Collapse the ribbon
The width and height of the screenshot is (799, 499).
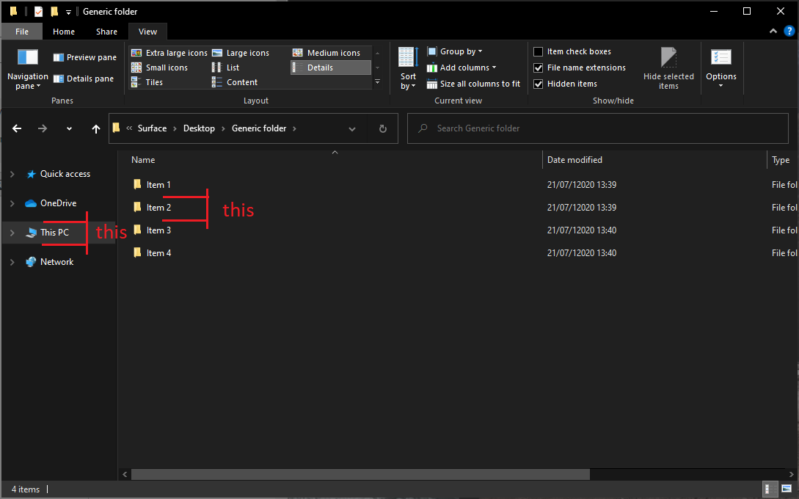coord(773,31)
